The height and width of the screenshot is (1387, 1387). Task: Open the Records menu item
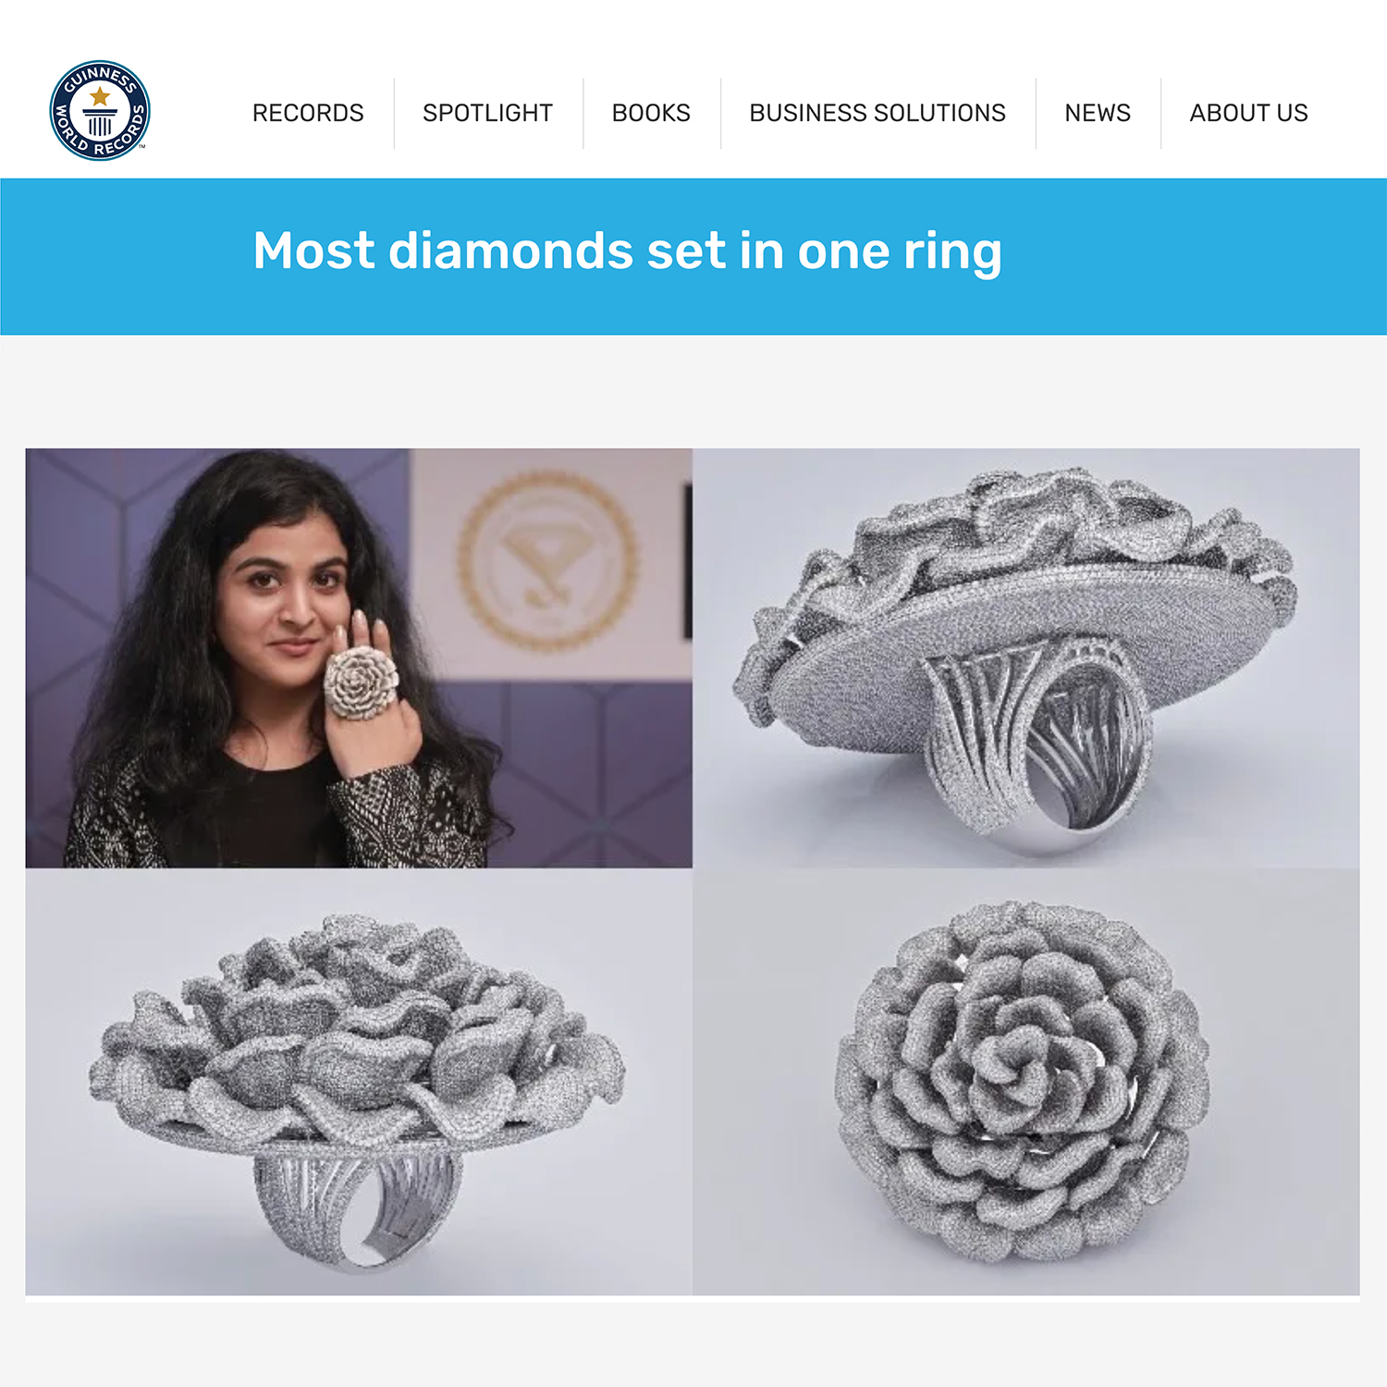[x=308, y=113]
